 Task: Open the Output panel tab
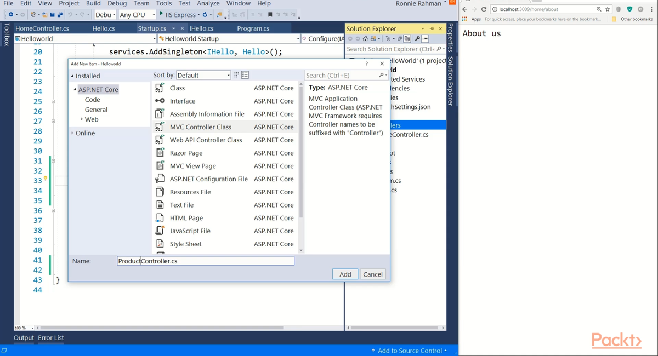tap(24, 338)
